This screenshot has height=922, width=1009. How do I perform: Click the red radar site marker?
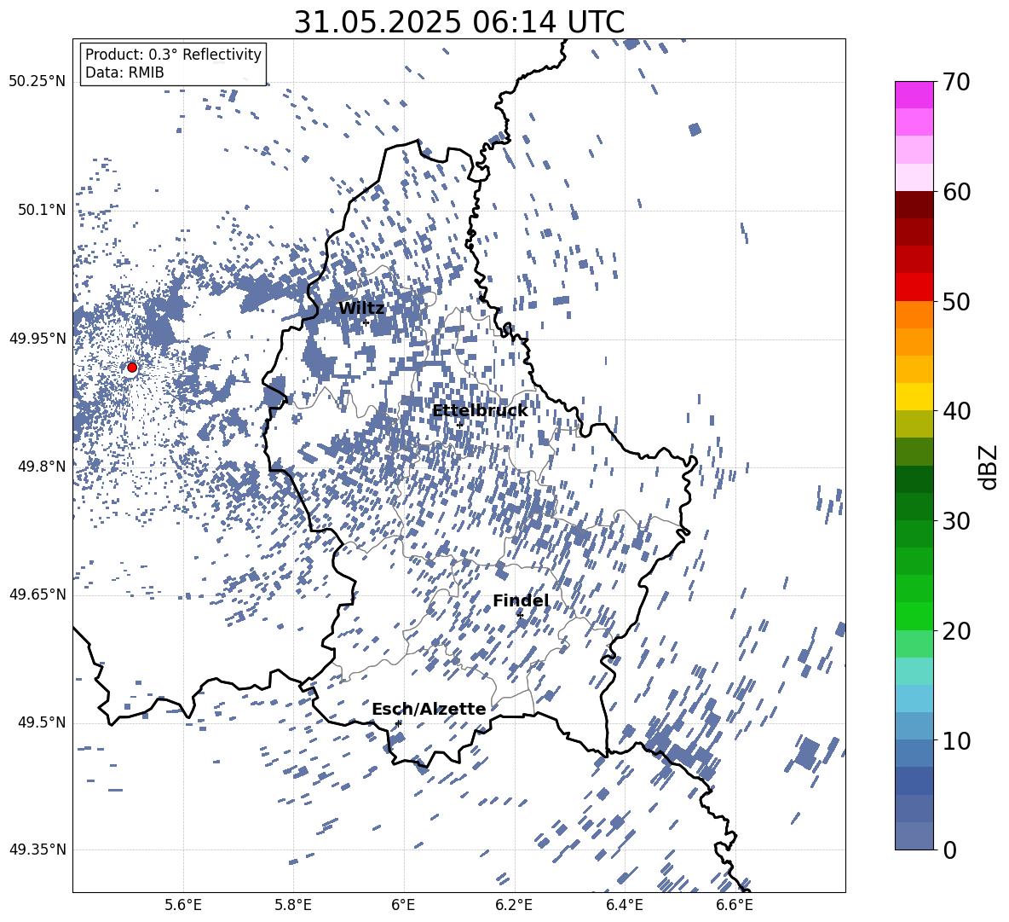132,368
